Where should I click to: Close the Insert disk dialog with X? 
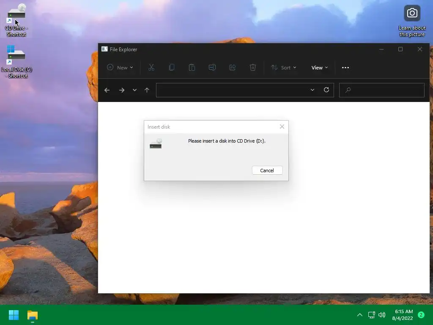pos(282,127)
